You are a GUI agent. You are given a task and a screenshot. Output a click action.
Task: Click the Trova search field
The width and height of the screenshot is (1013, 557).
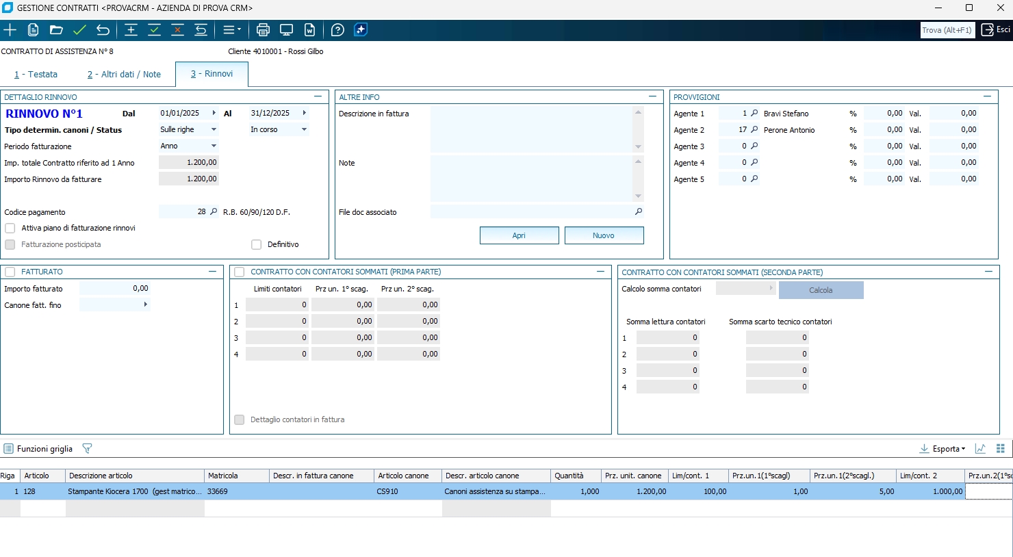click(947, 30)
